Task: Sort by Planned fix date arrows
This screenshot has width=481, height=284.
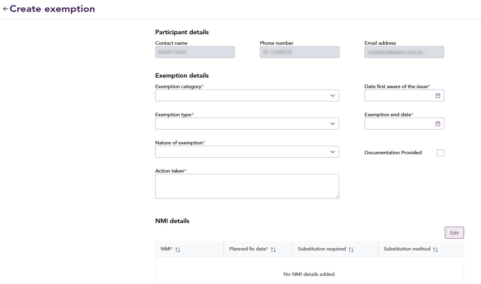Action: click(273, 250)
